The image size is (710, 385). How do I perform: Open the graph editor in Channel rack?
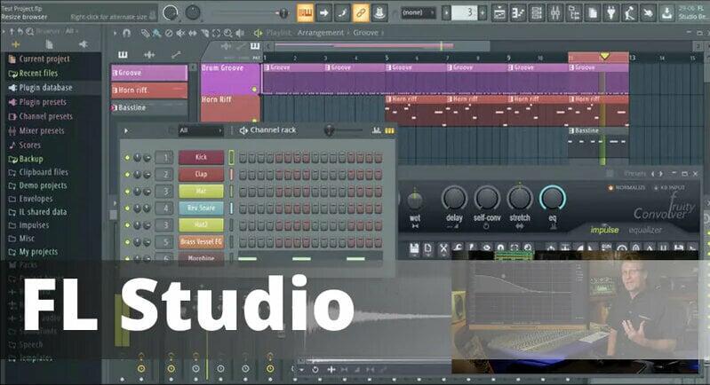[x=376, y=130]
